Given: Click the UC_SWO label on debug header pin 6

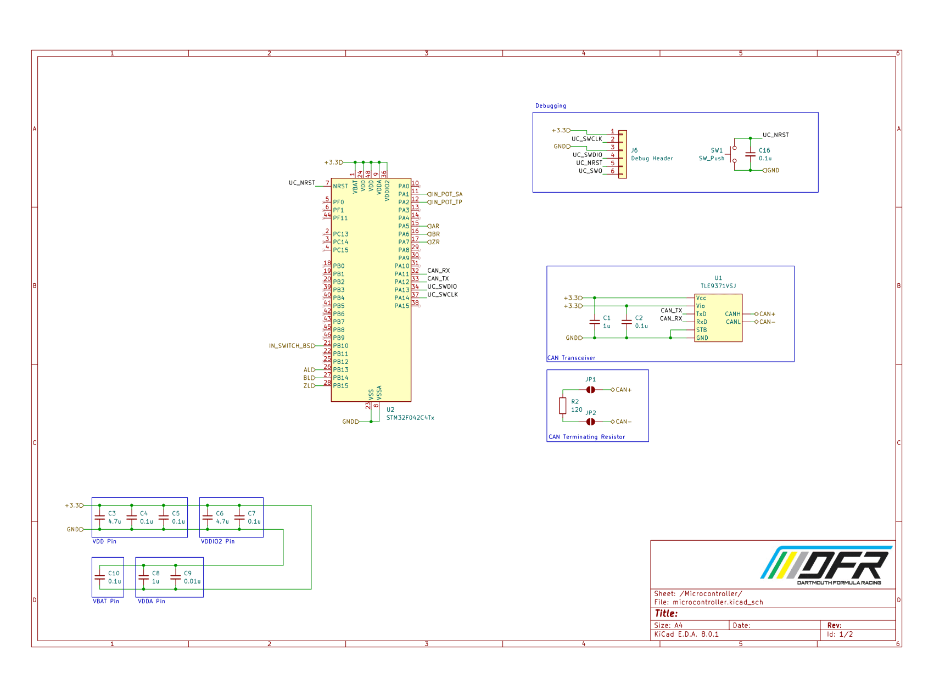Looking at the screenshot, I should [590, 171].
